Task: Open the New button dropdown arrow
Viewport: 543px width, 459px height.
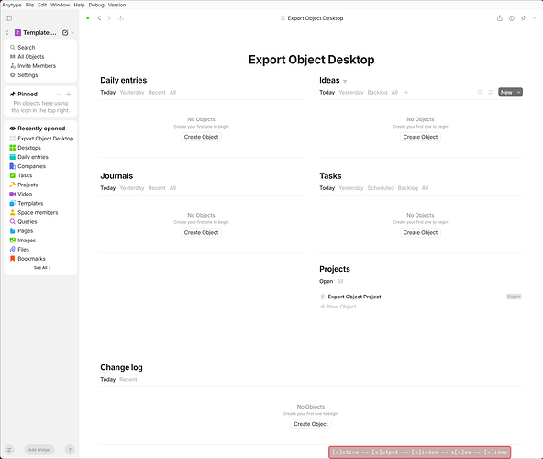Action: point(519,92)
